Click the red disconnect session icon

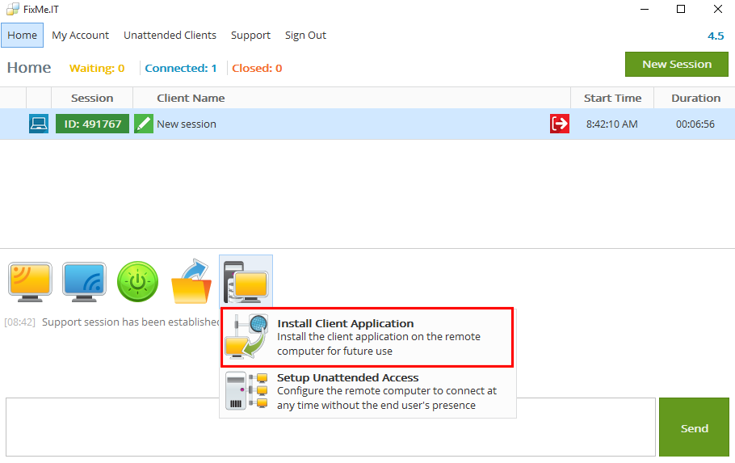pyautogui.click(x=560, y=124)
